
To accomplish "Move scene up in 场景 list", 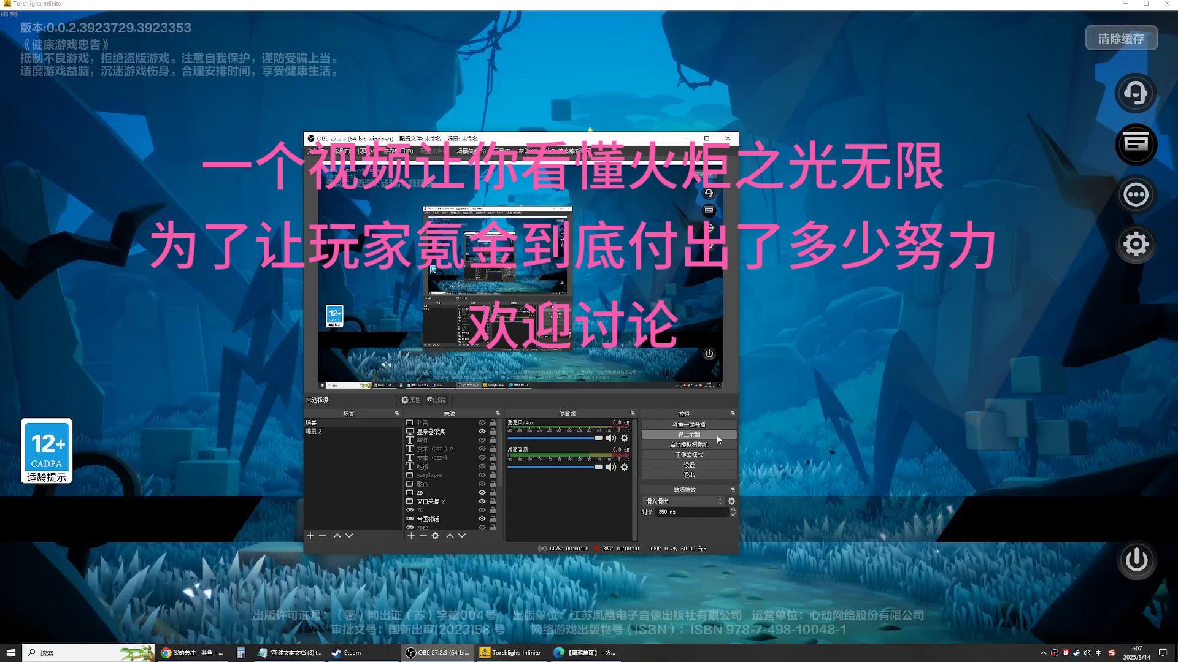I will click(337, 536).
